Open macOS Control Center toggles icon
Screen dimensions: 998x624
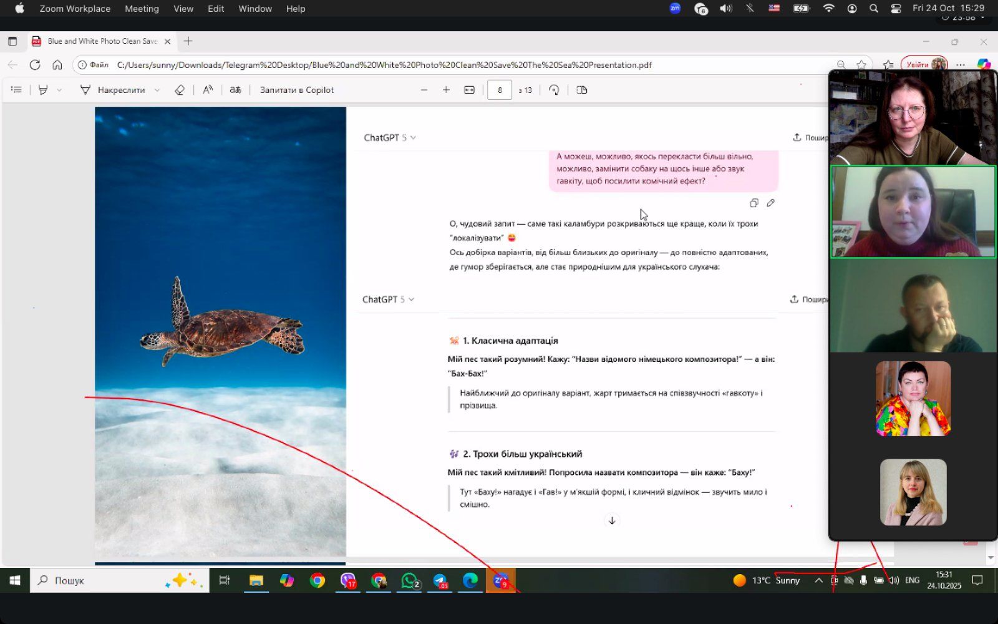(896, 9)
